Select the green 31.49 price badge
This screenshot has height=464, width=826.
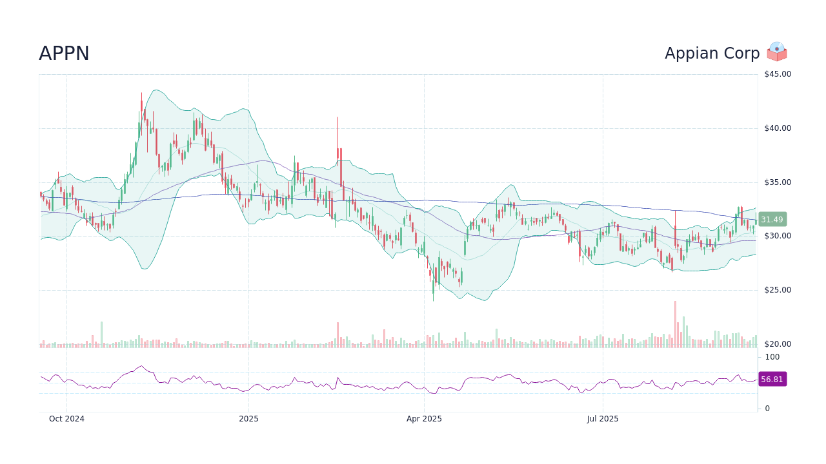(x=772, y=220)
